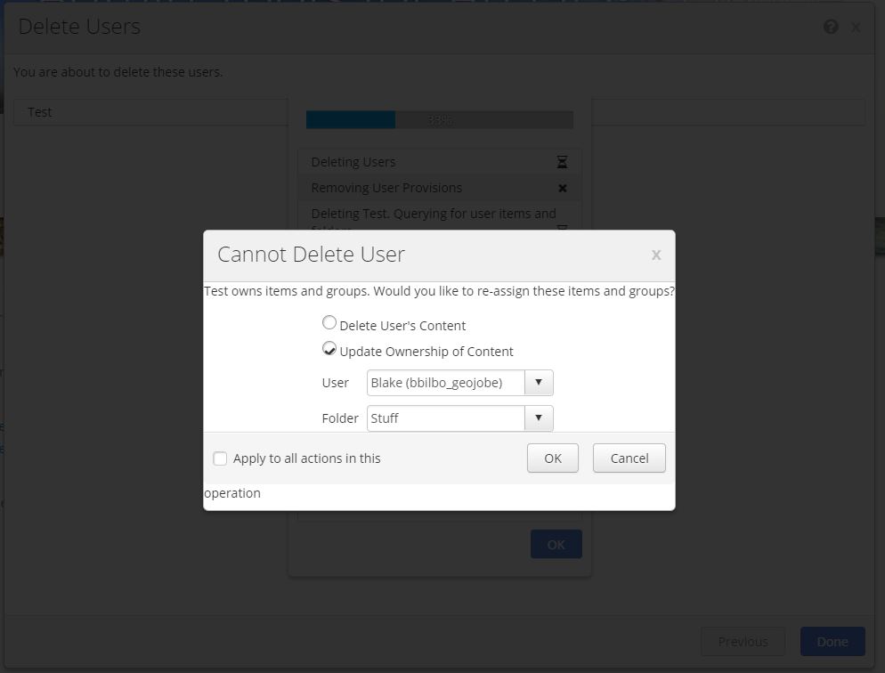The image size is (885, 673).
Task: Click hourglass icon beside Deleting Users
Action: pos(562,162)
